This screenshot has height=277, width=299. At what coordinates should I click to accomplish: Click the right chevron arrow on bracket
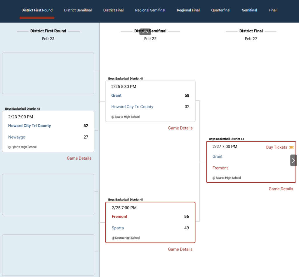coord(293,160)
